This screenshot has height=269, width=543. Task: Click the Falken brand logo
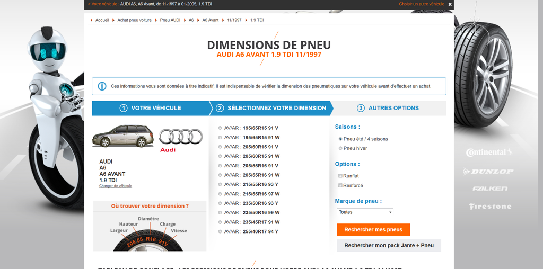click(x=489, y=189)
